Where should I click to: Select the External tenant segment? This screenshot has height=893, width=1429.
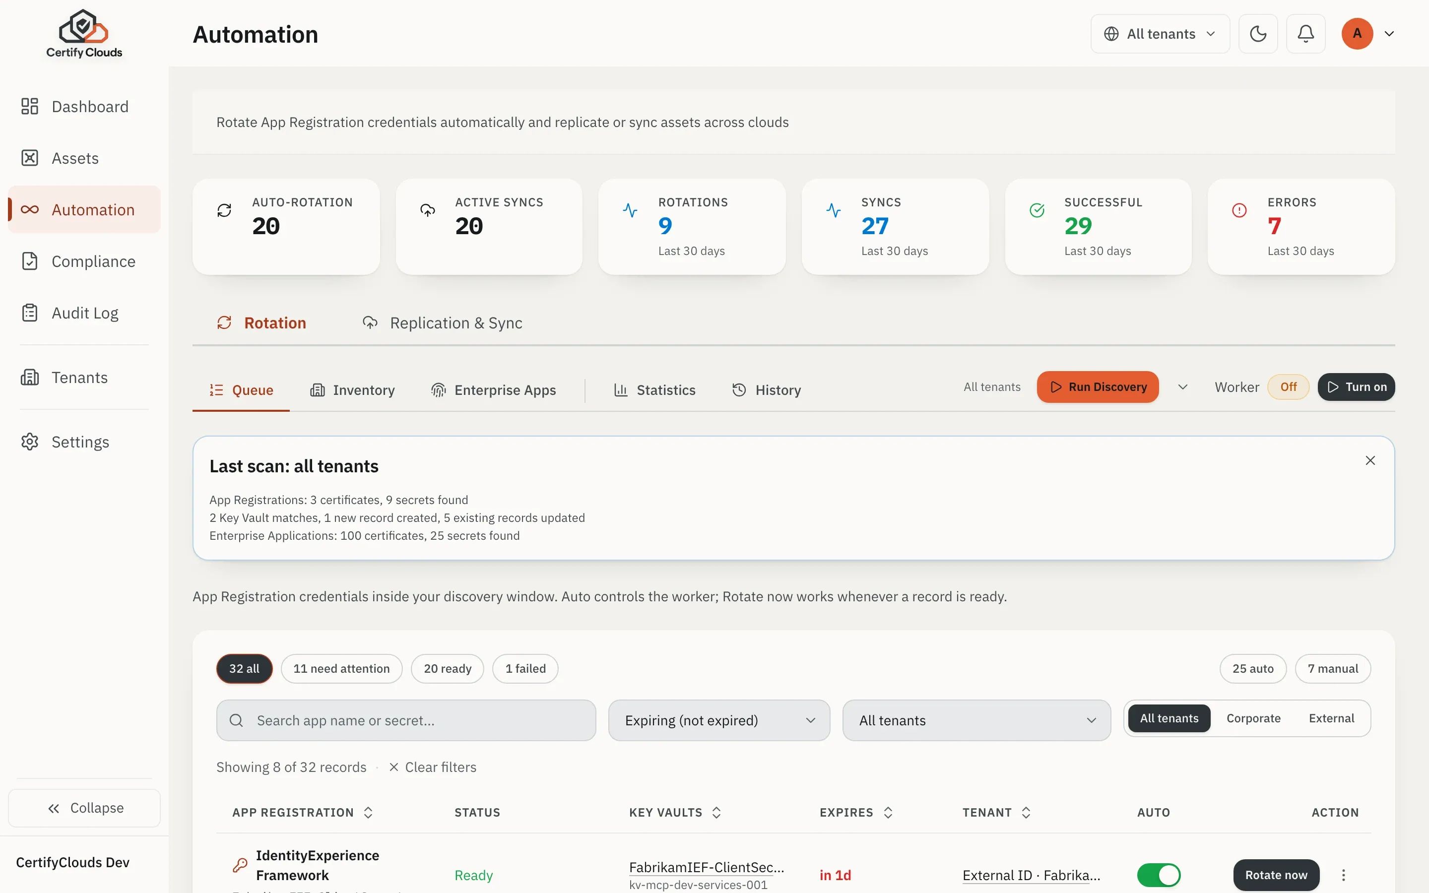pos(1331,718)
